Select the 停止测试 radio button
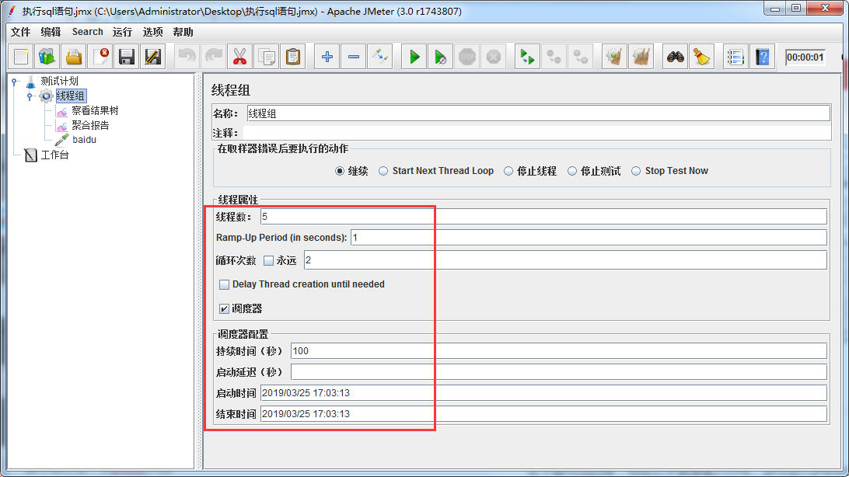 572,171
